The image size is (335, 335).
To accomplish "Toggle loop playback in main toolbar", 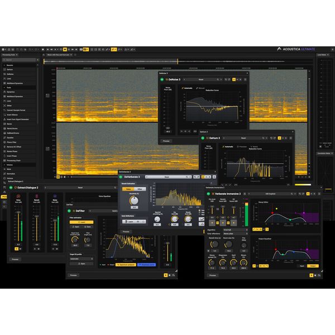I will point(61,49).
